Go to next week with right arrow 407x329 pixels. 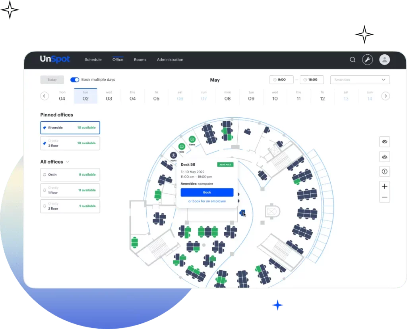tap(386, 96)
